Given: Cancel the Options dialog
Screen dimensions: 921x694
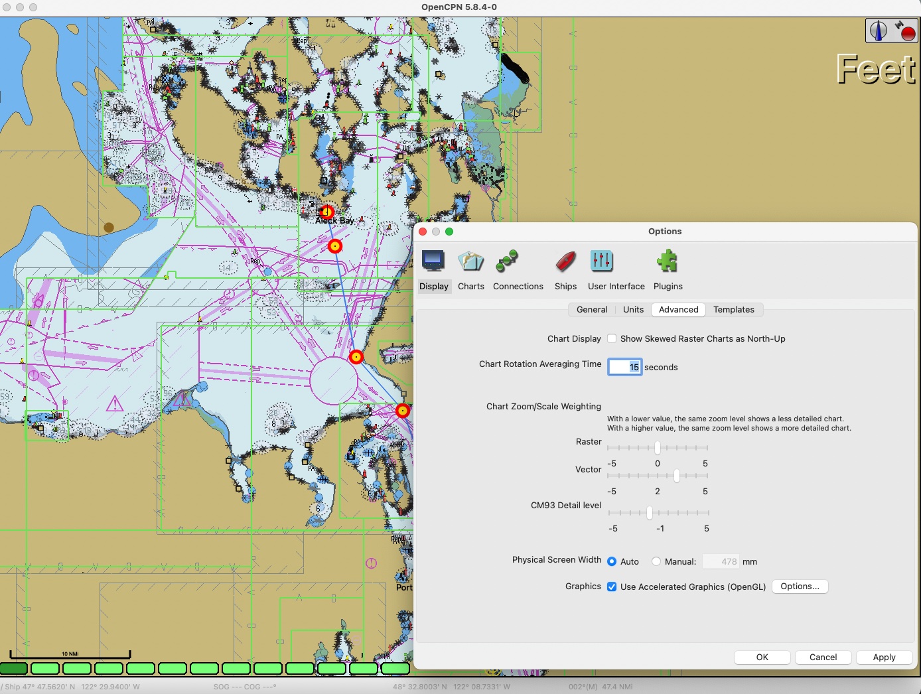Looking at the screenshot, I should 823,658.
